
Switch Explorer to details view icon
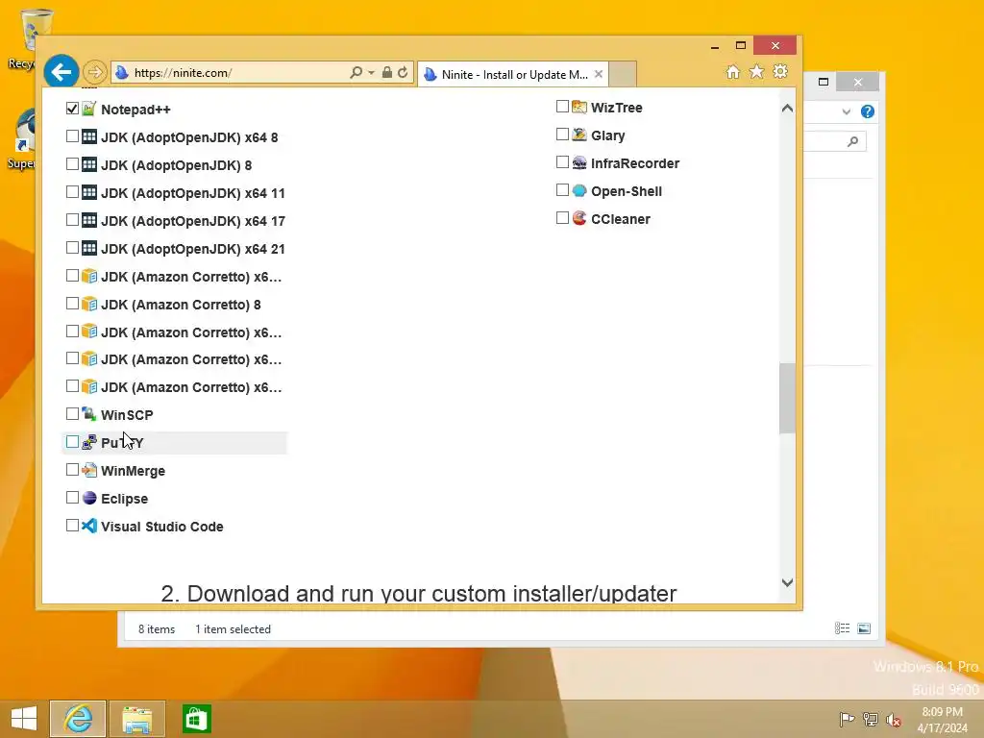coord(842,628)
